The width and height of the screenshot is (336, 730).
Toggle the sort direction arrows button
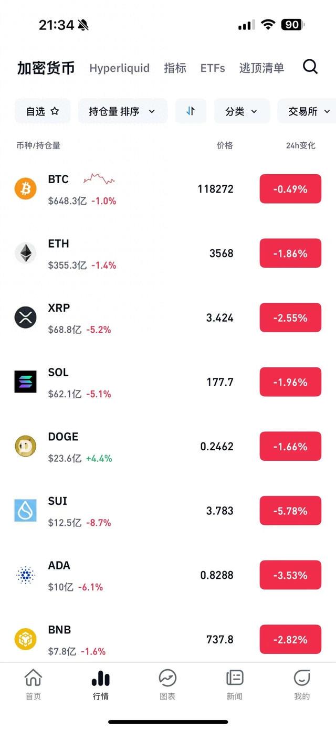(x=191, y=111)
